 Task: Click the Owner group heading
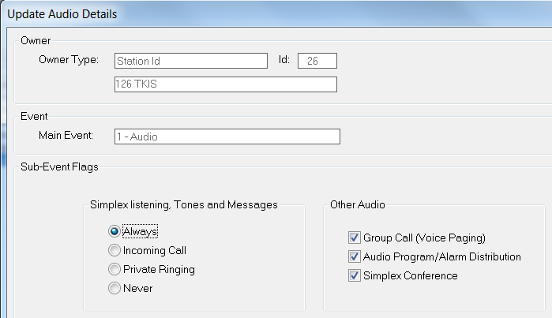36,40
